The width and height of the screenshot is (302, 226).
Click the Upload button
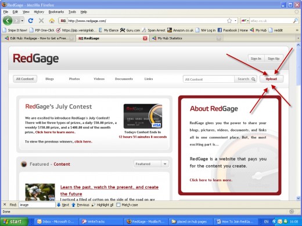point(271,79)
